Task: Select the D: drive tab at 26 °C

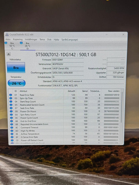Action: (28, 46)
